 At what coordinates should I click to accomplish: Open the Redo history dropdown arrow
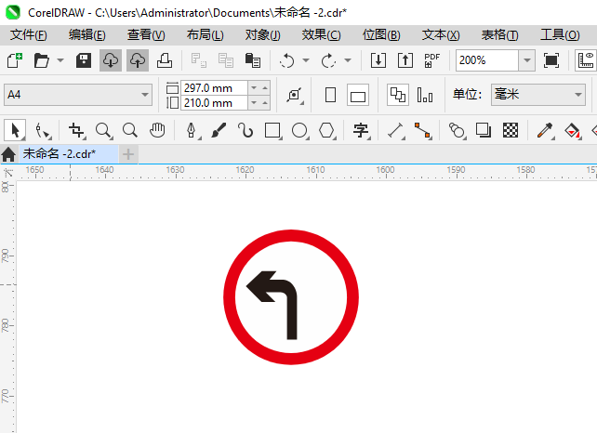[348, 60]
